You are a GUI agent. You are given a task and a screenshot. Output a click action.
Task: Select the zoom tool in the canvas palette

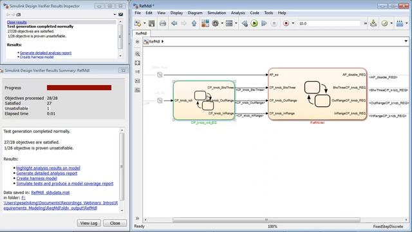[x=137, y=54]
